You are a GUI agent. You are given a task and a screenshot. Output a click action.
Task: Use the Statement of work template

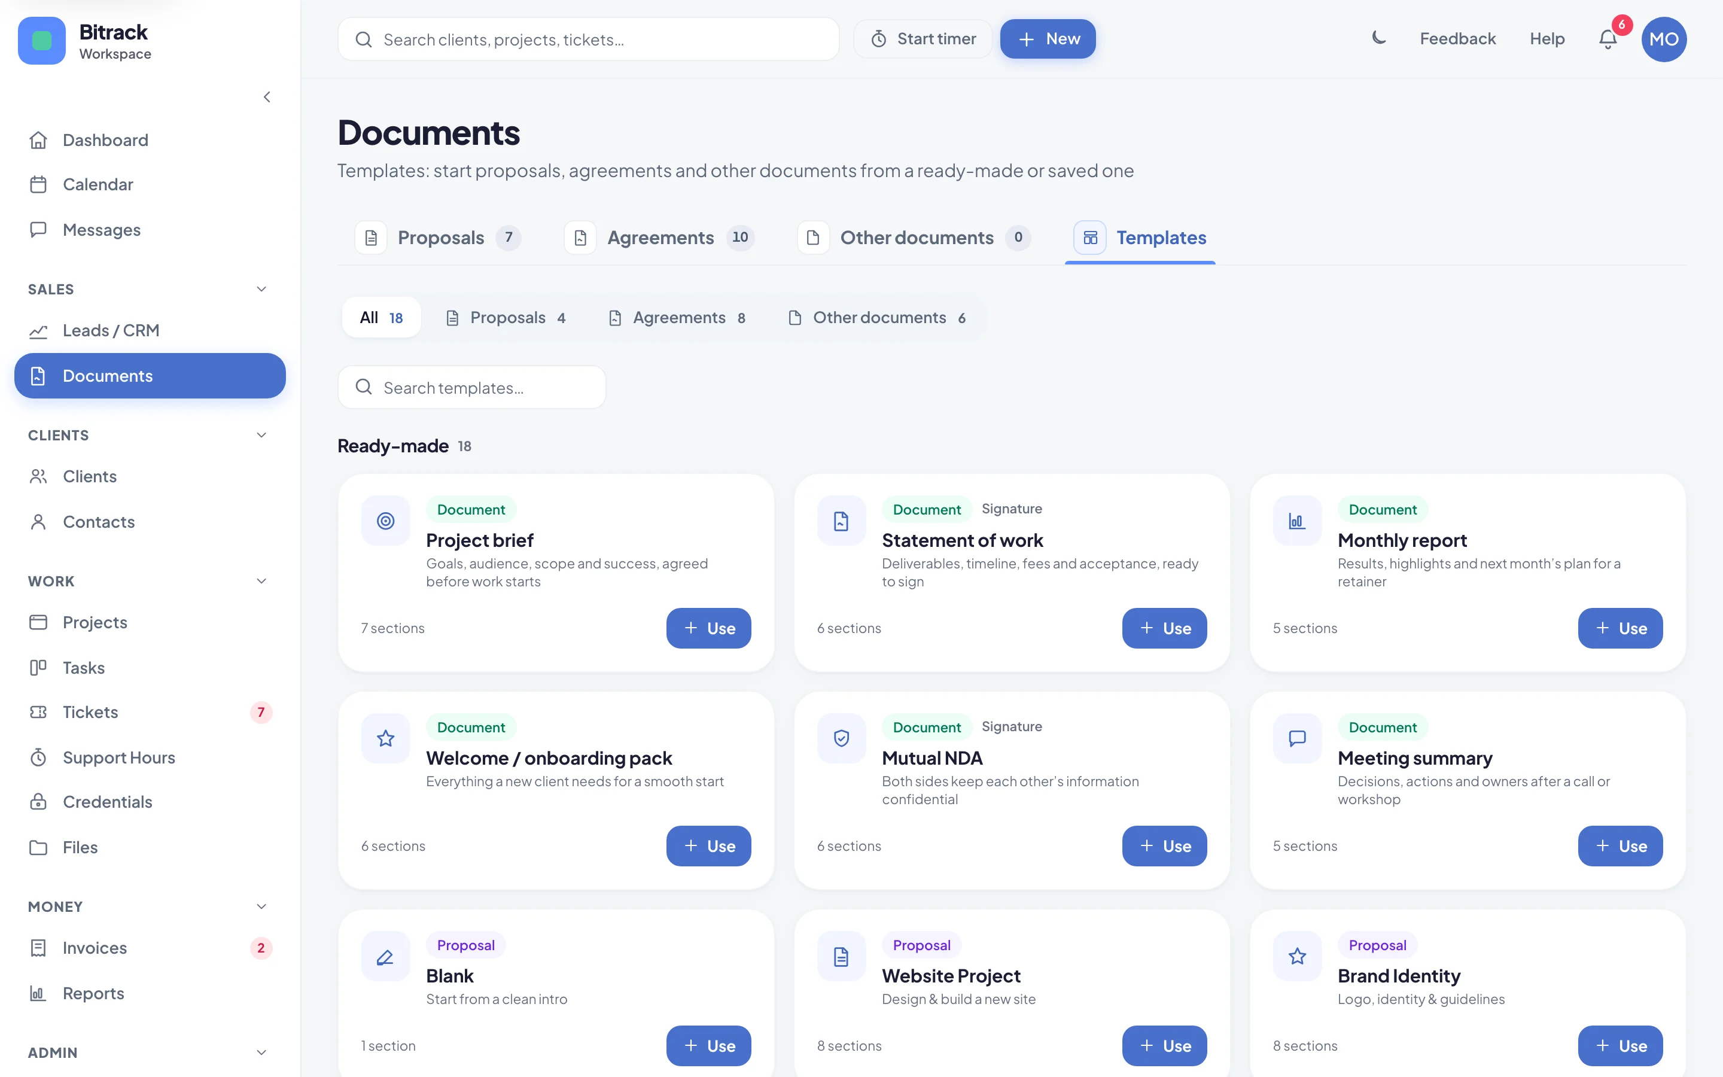1164,628
